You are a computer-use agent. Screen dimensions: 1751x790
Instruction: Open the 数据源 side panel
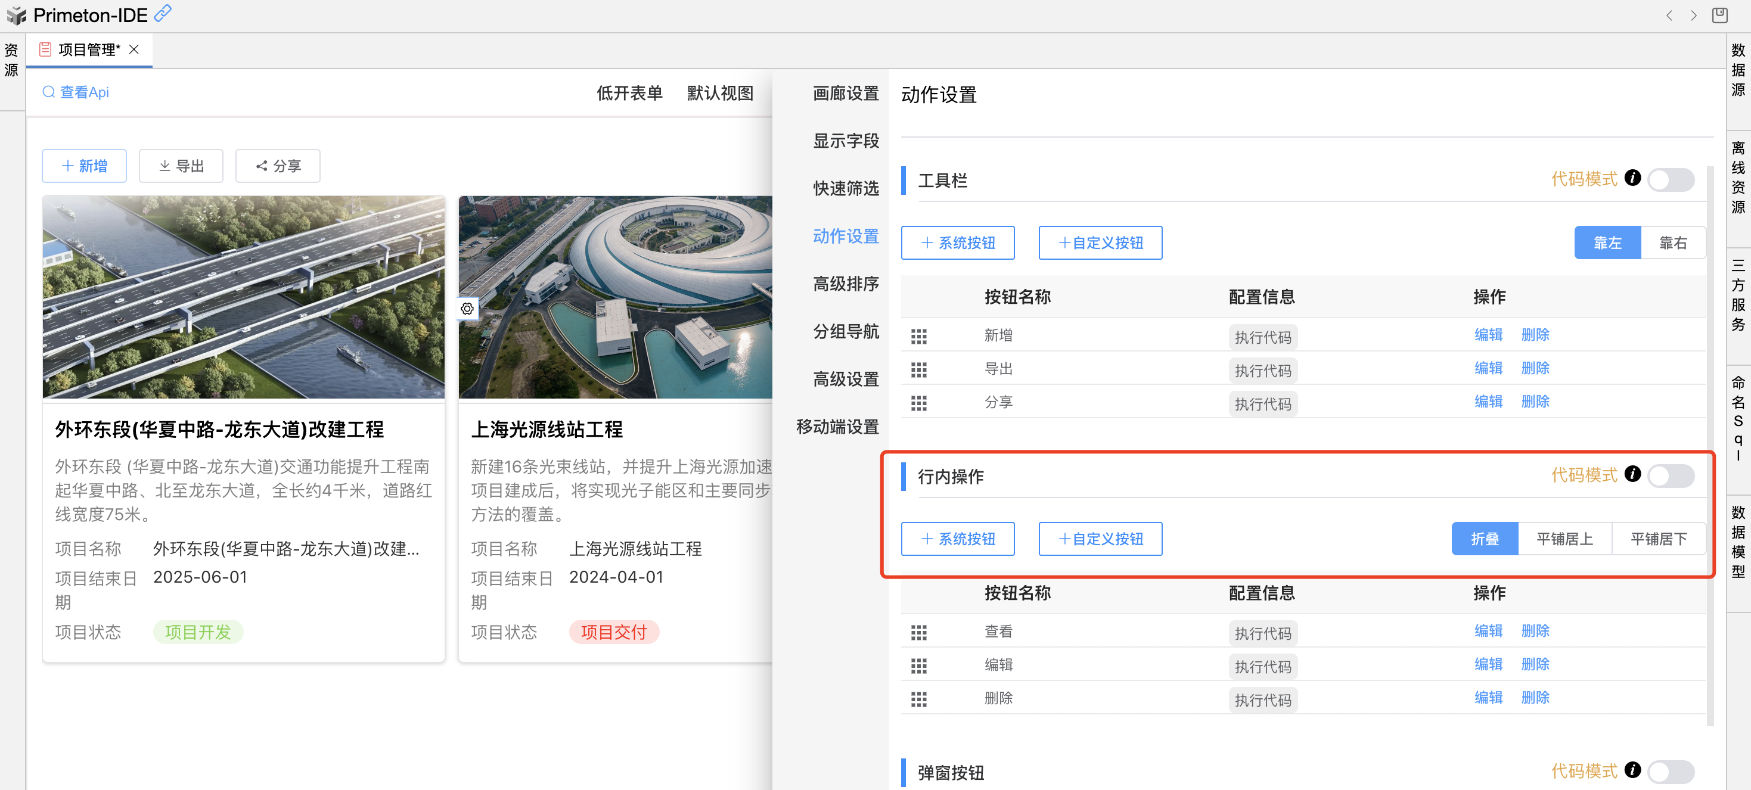(x=1738, y=70)
